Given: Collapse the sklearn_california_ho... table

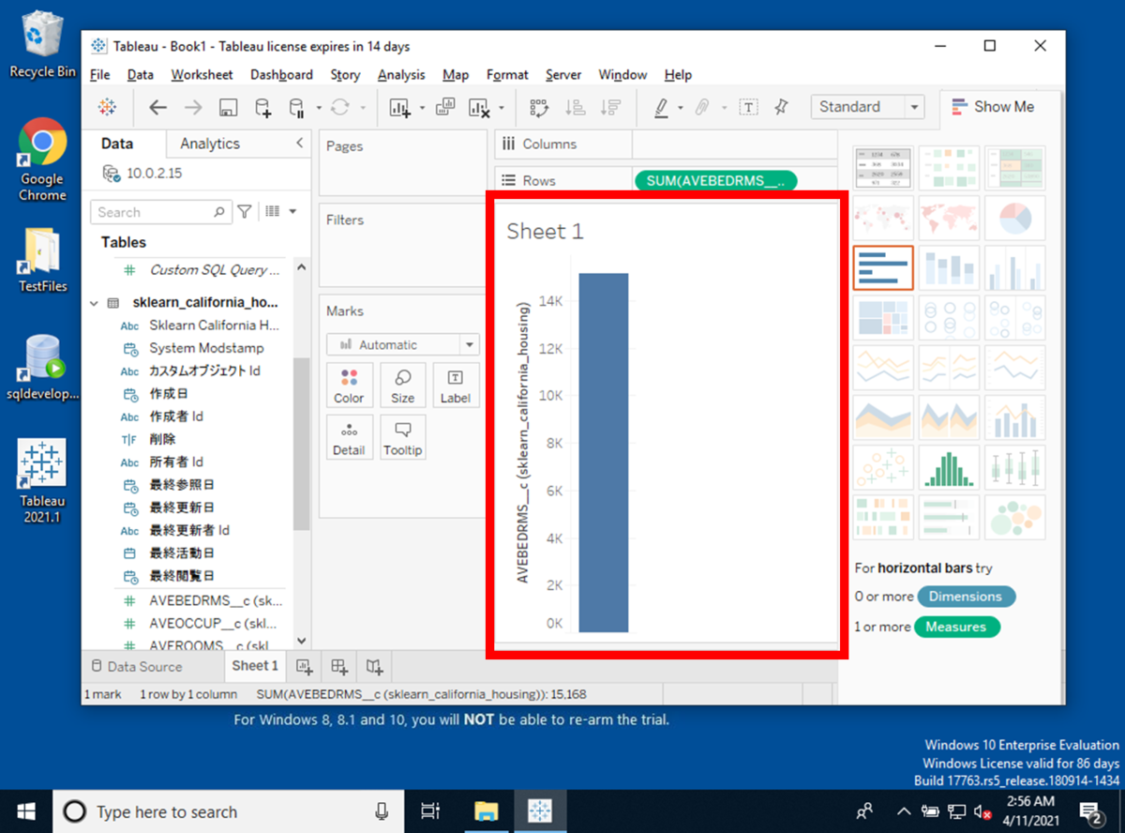Looking at the screenshot, I should click(x=95, y=303).
